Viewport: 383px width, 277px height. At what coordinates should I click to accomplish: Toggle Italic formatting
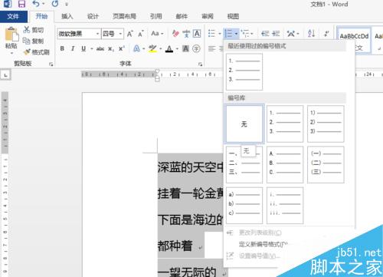coord(73,48)
